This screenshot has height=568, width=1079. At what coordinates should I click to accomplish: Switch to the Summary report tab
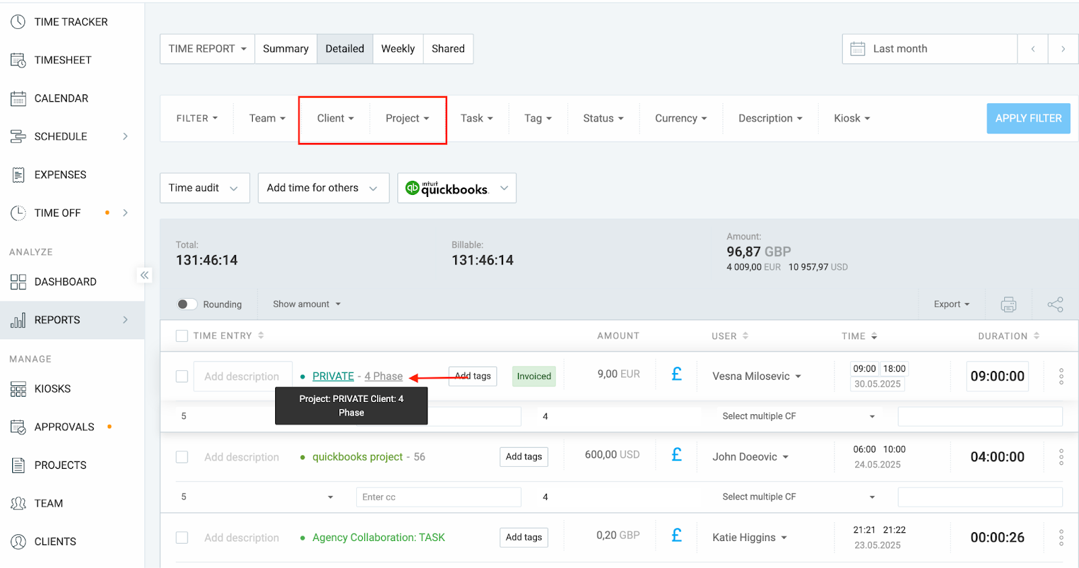click(286, 49)
